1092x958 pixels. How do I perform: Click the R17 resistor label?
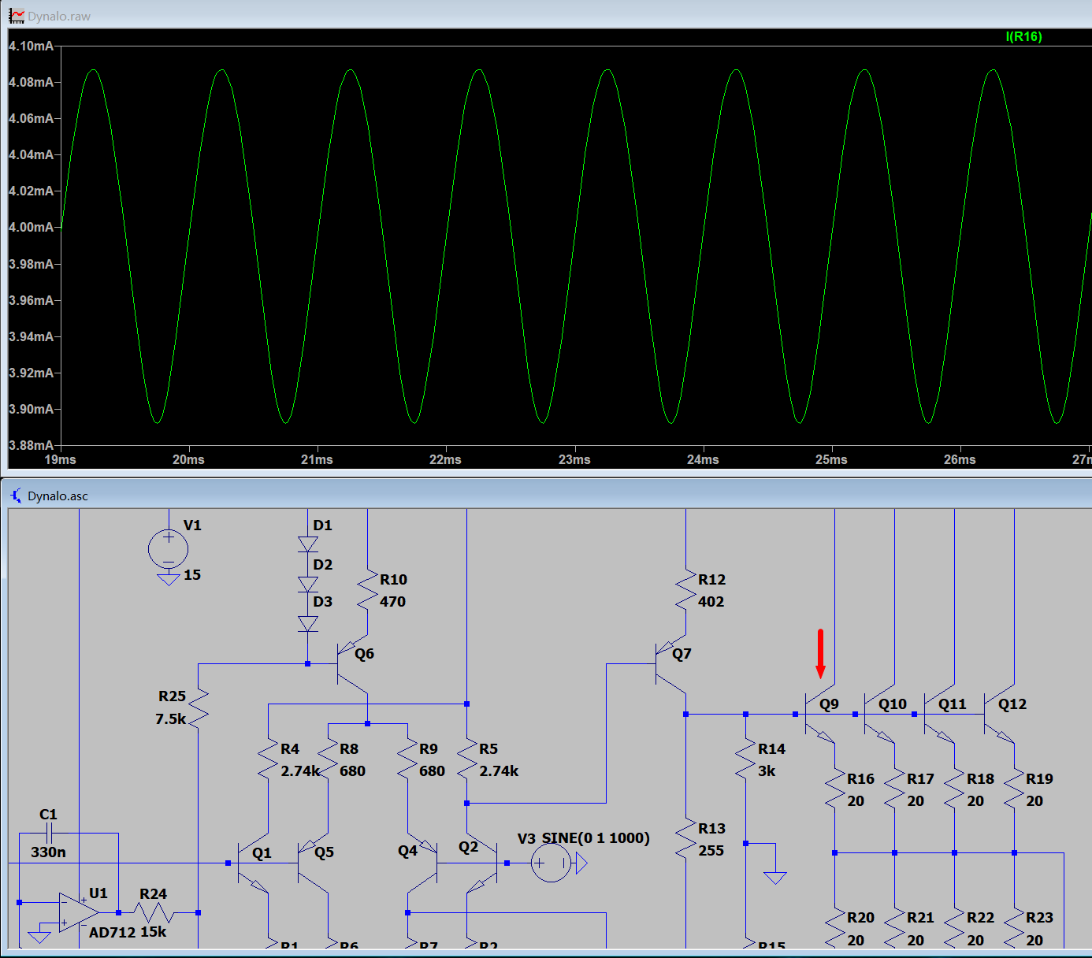[920, 779]
